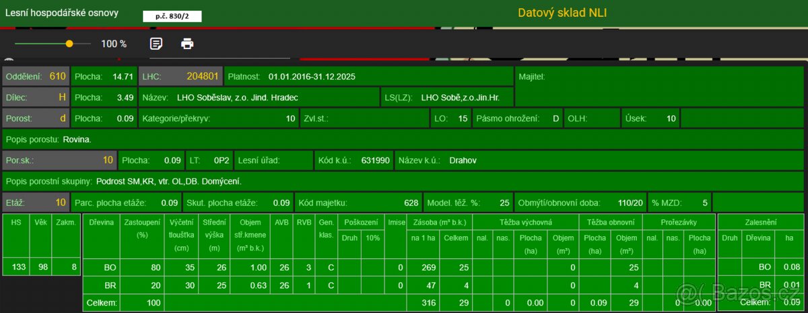Select the Porost value d

[x=63, y=118]
